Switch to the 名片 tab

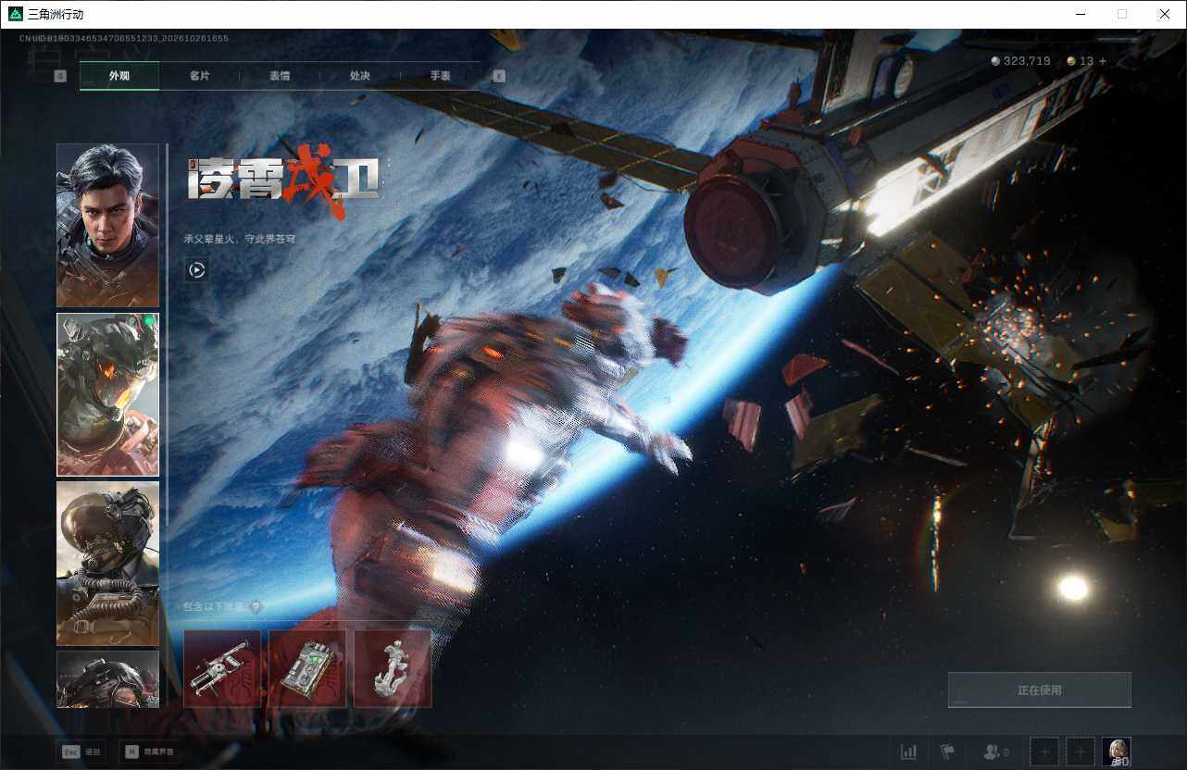199,76
